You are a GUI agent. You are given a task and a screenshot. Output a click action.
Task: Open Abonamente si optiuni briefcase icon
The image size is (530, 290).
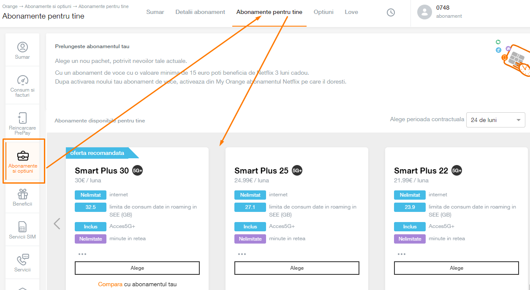pyautogui.click(x=23, y=156)
